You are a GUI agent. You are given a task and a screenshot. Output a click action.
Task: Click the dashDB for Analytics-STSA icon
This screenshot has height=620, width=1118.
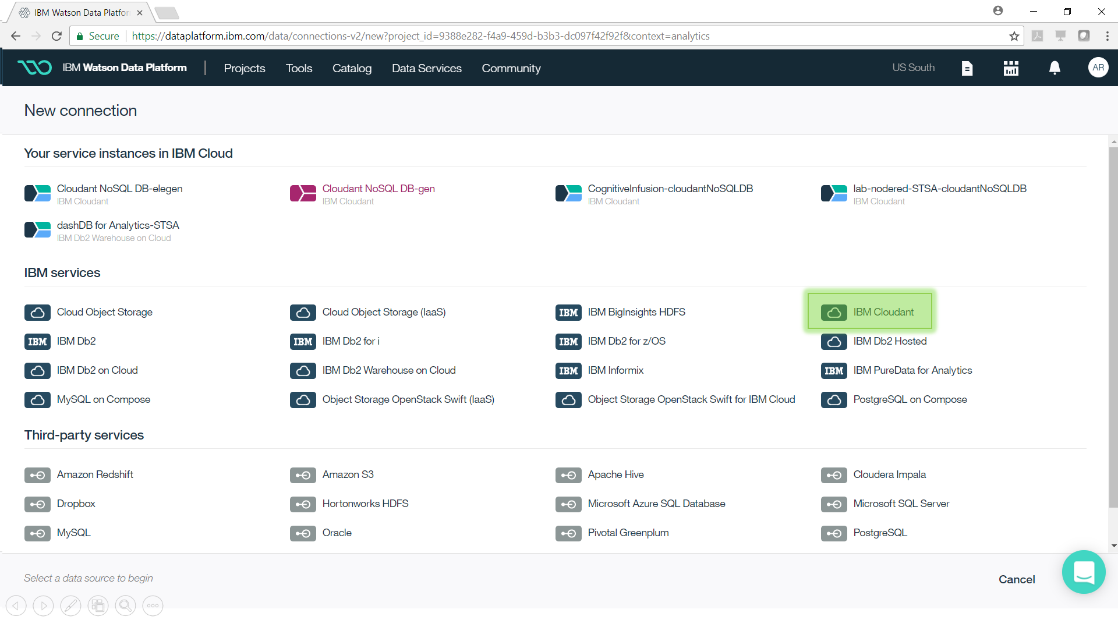pos(37,230)
